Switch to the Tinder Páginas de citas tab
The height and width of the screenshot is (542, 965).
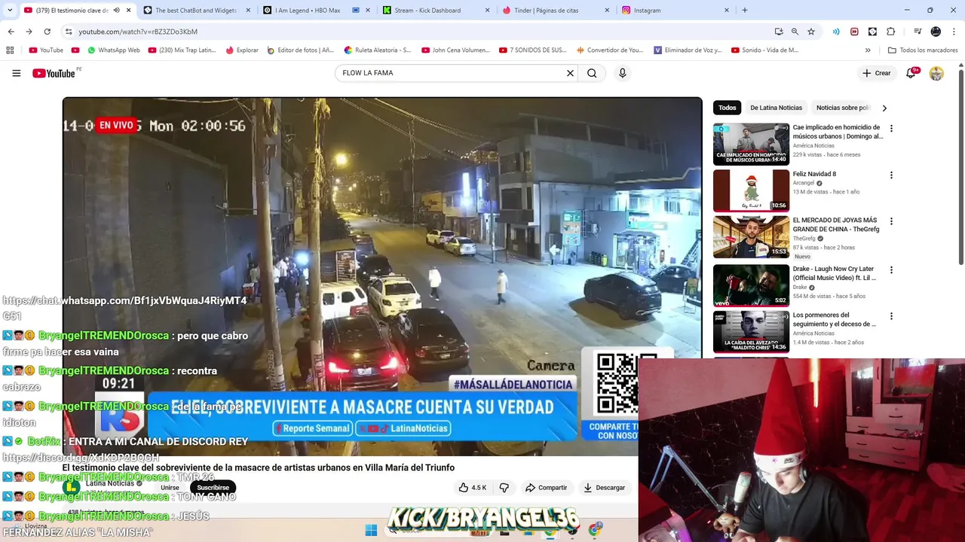(556, 11)
